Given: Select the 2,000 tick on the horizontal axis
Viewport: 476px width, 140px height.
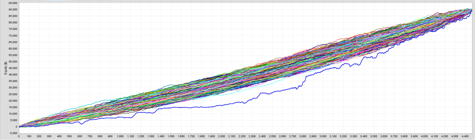Looking at the screenshot, I should [x=222, y=136].
